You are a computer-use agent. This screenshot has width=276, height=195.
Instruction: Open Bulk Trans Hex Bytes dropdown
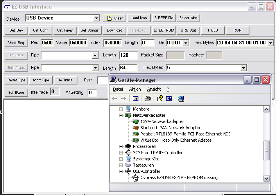pyautogui.click(x=243, y=68)
